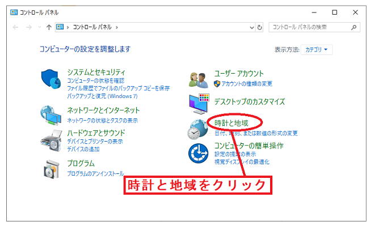Click アカウントの種類の変更 link

pyautogui.click(x=247, y=84)
